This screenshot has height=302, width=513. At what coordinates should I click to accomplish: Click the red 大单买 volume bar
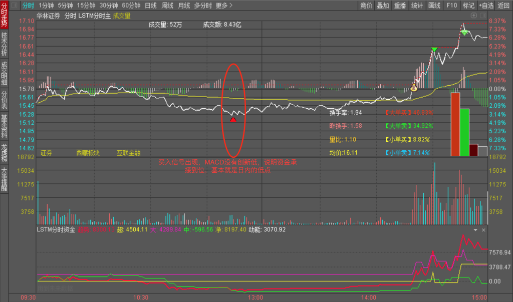point(455,124)
